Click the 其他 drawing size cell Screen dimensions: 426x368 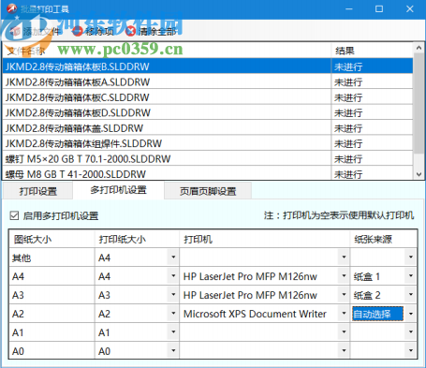[x=51, y=258]
